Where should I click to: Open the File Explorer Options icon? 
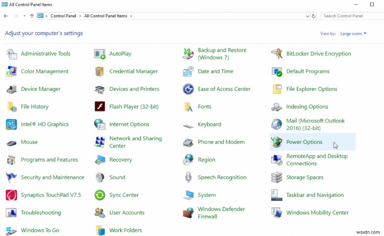(x=277, y=89)
